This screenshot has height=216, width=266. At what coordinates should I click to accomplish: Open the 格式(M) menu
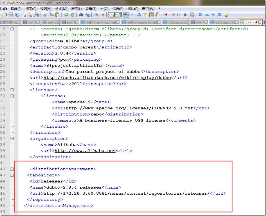(61, 9)
